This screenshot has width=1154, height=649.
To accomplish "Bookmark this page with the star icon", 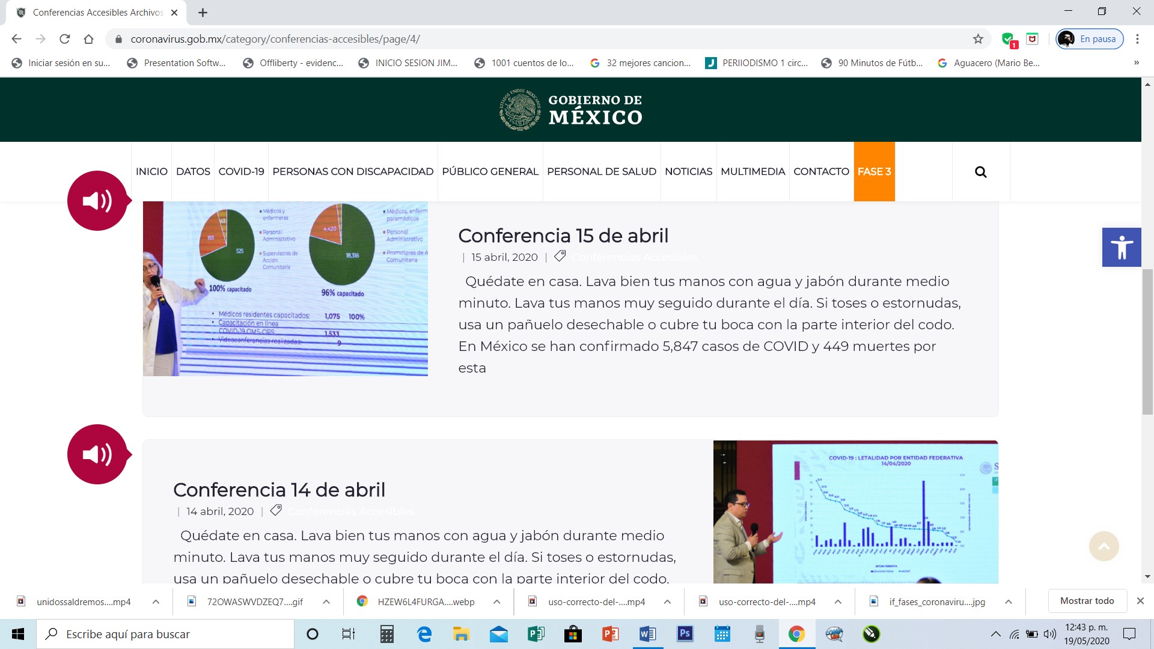I will point(978,39).
